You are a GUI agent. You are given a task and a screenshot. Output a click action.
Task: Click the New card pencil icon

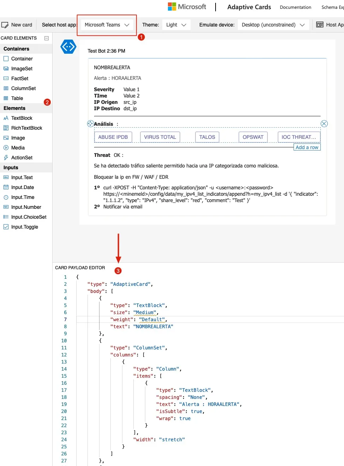click(x=5, y=25)
